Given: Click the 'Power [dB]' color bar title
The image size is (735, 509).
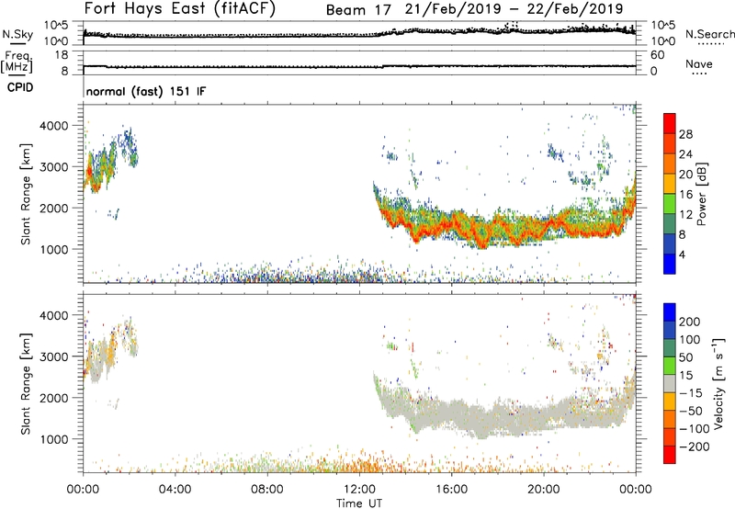Looking at the screenshot, I should 701,195.
